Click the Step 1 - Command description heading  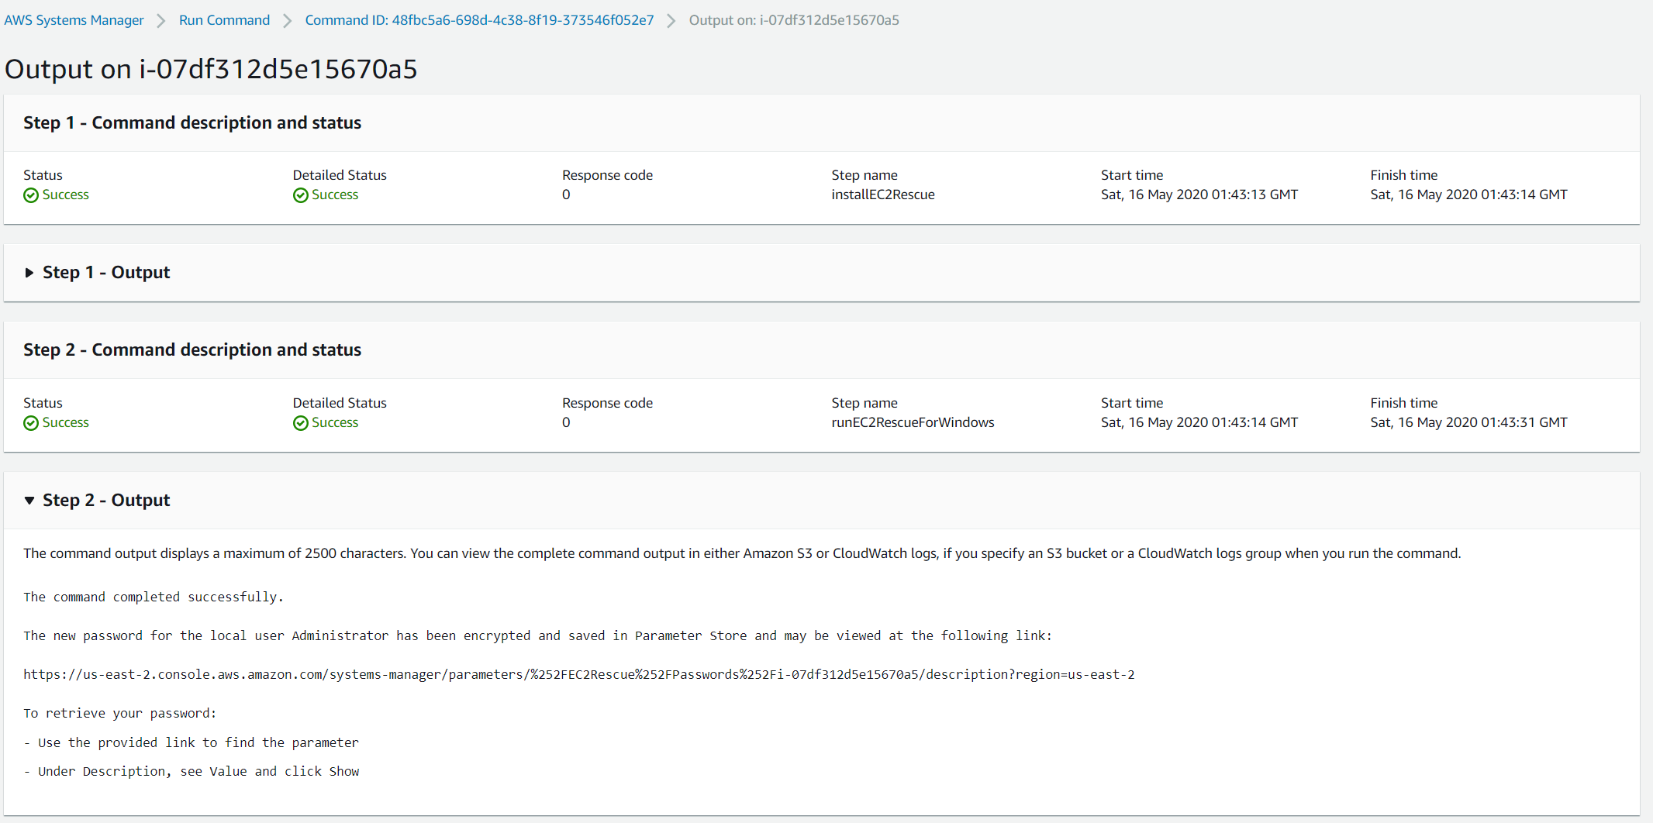click(x=192, y=122)
